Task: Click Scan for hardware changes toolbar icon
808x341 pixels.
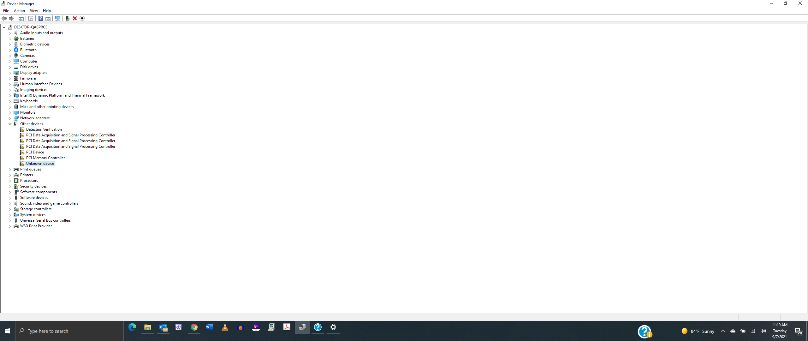Action: 57,18
